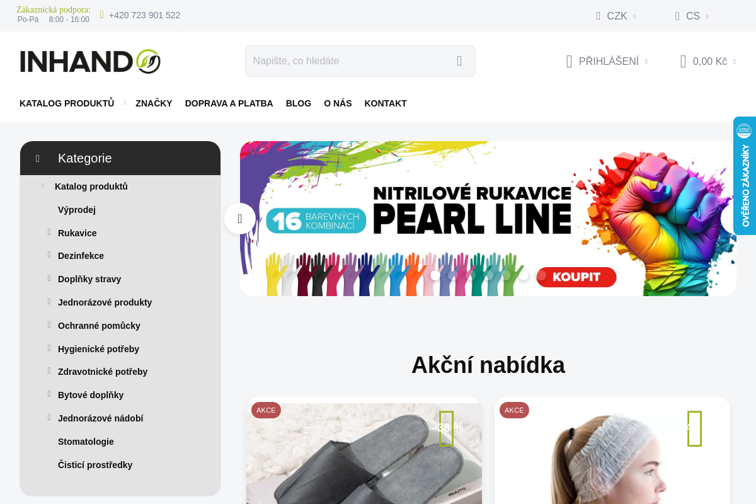Click the INHAND logo
Screen dimensions: 756x504
pyautogui.click(x=90, y=61)
